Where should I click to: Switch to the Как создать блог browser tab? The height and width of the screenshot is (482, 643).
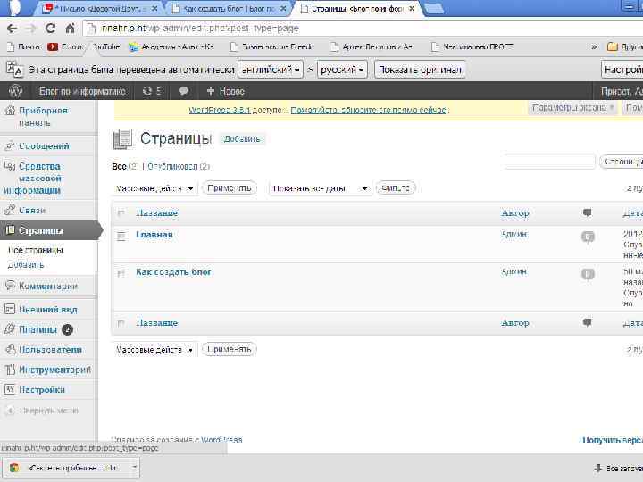pos(229,8)
